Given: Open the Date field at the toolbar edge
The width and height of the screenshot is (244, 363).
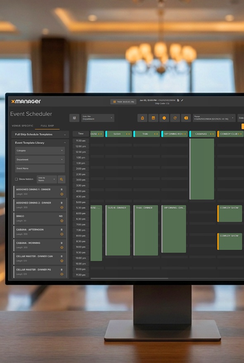Looking at the screenshot, I should [241, 118].
